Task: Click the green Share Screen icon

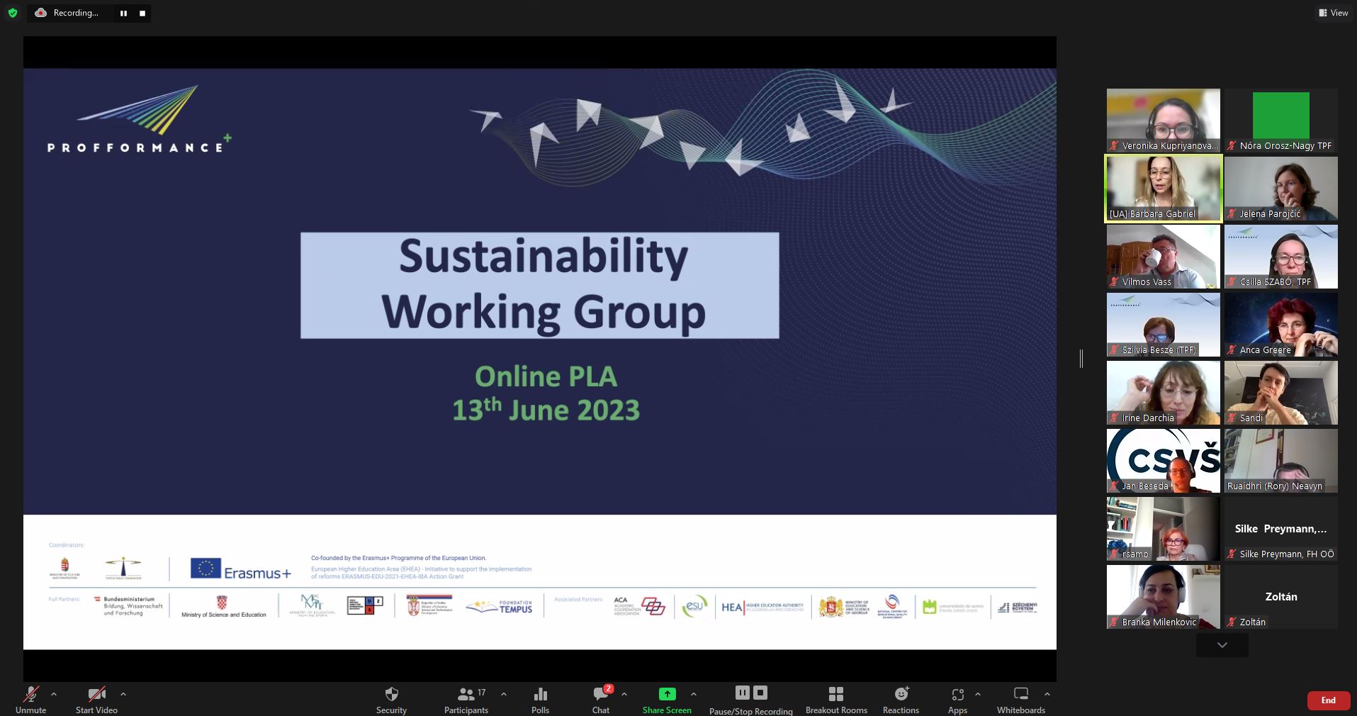Action: click(x=667, y=694)
